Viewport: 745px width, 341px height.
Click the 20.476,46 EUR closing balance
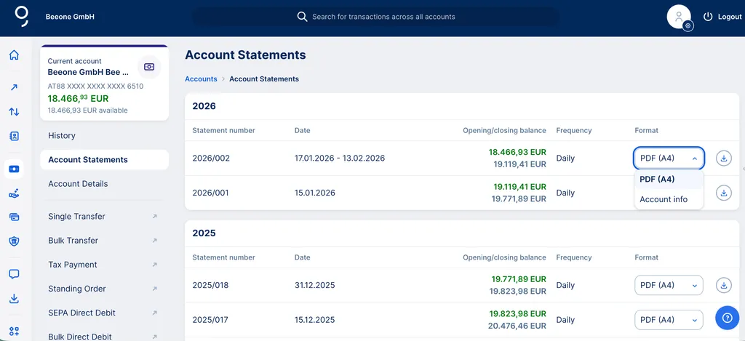tap(517, 326)
